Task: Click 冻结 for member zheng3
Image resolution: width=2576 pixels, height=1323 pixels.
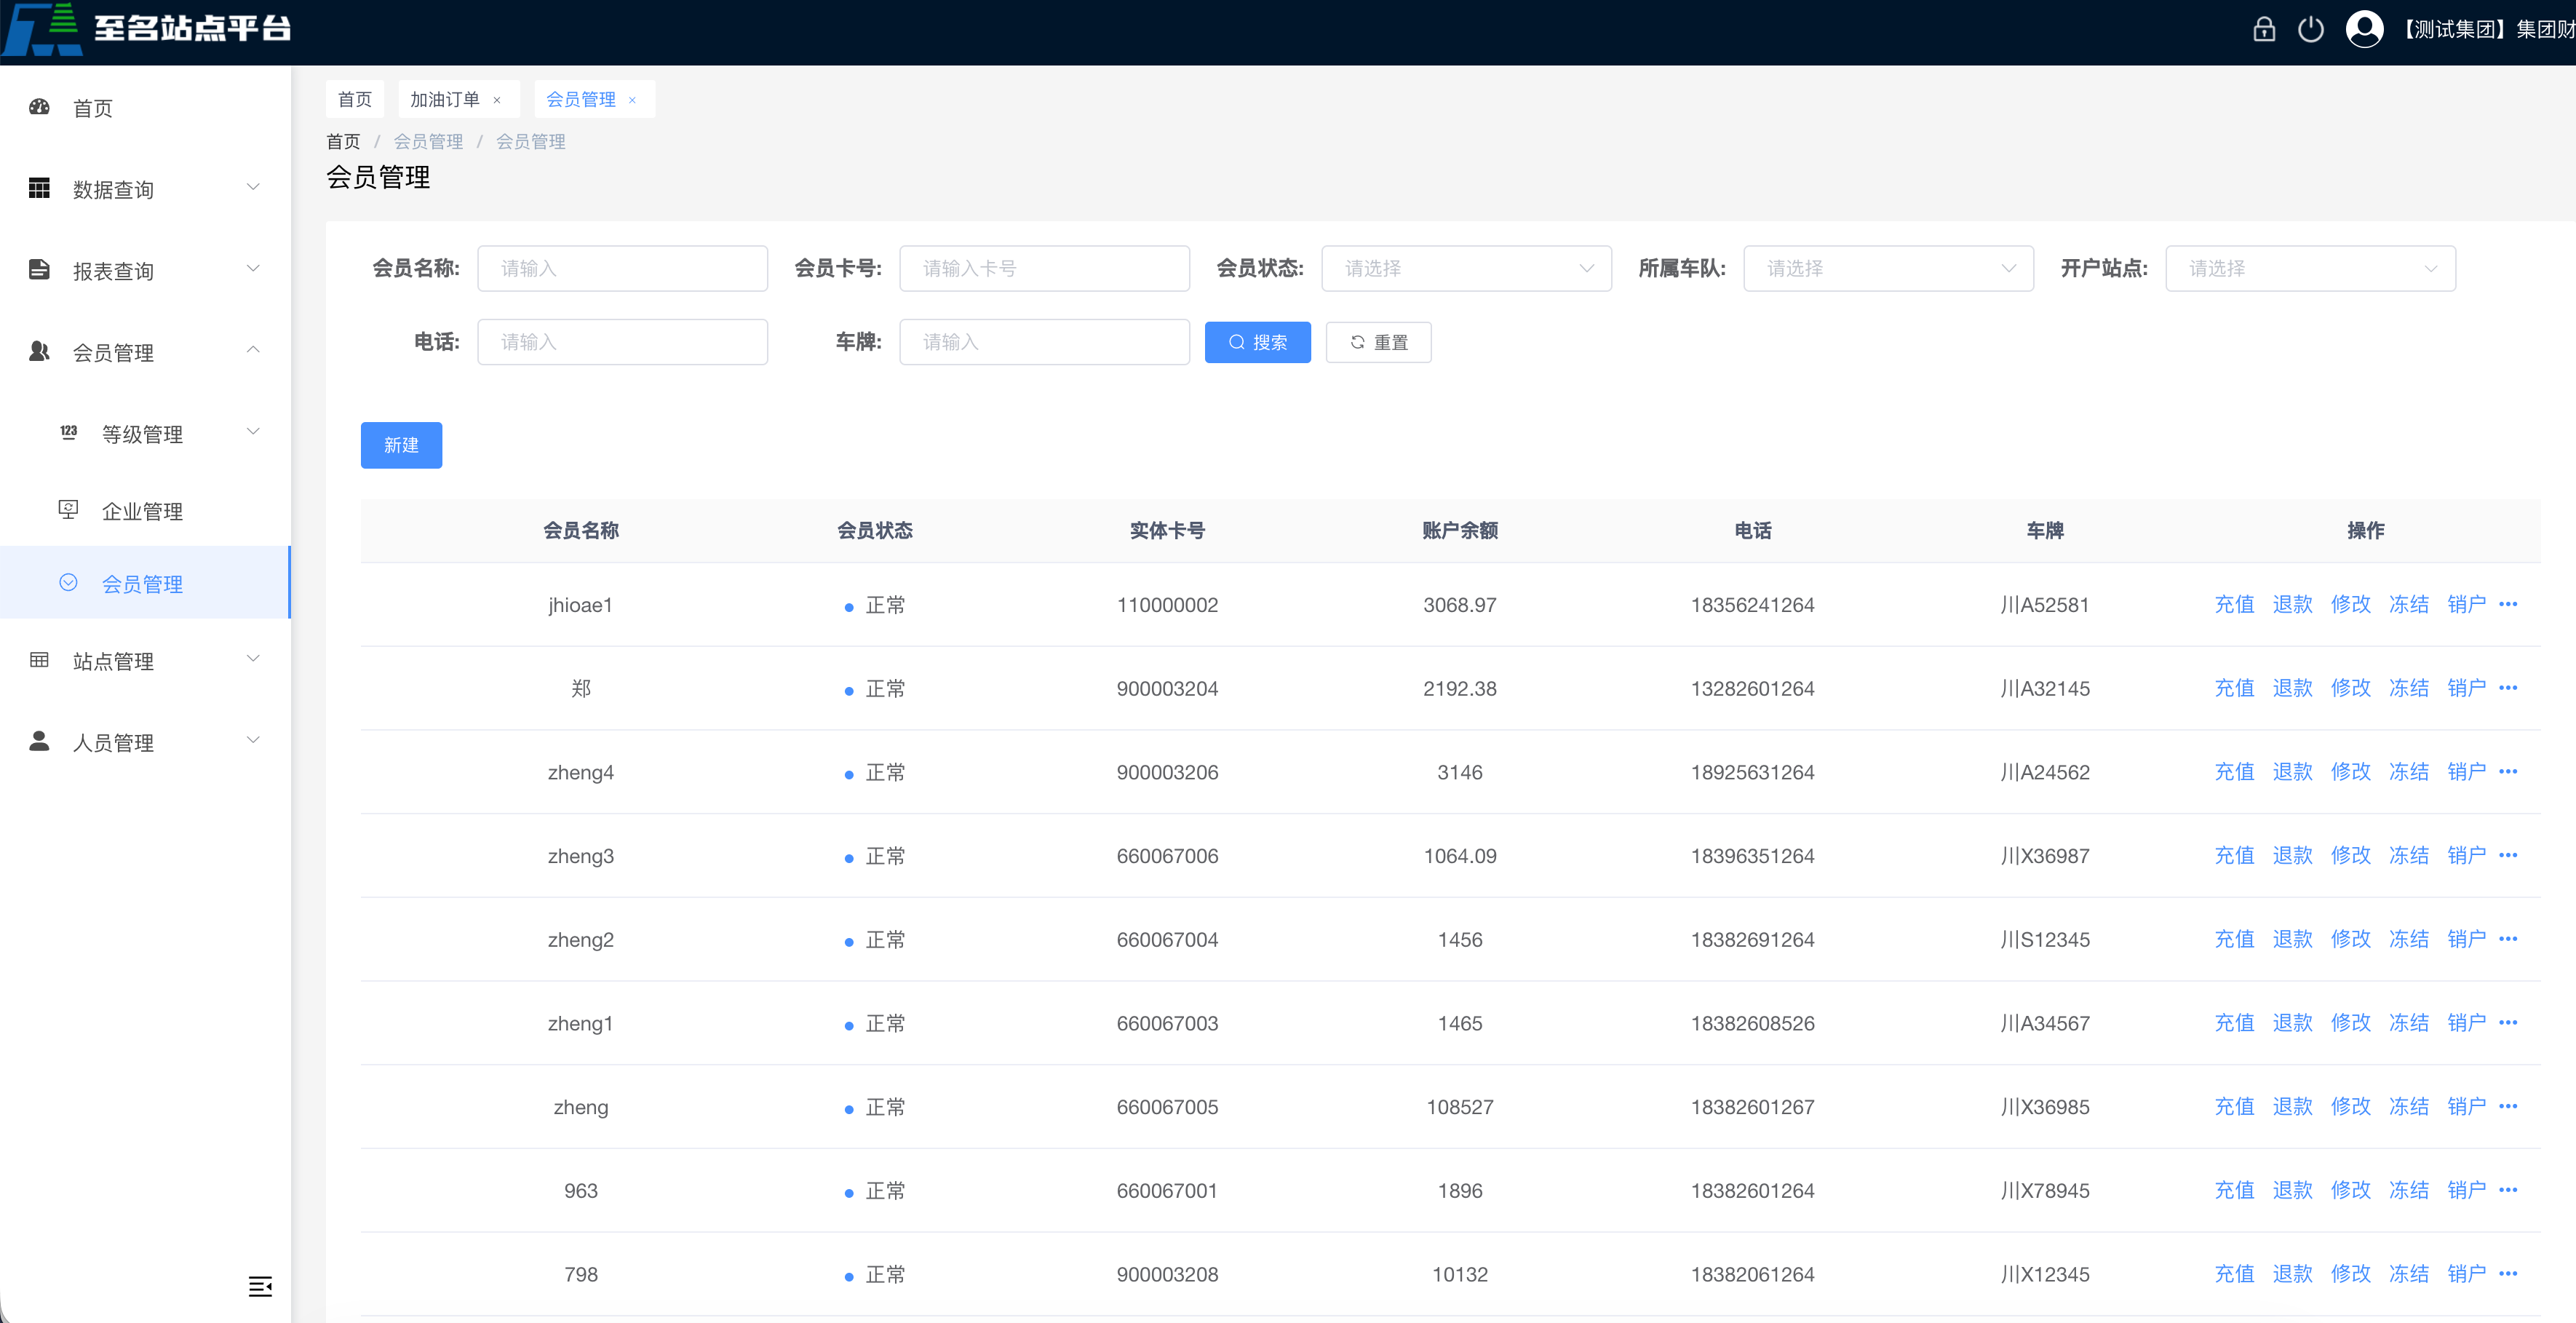Action: tap(2408, 855)
